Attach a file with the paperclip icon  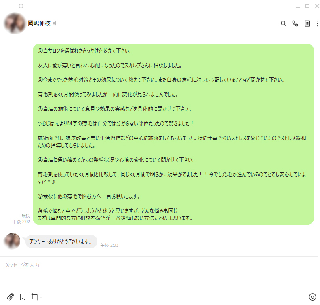[11, 297]
